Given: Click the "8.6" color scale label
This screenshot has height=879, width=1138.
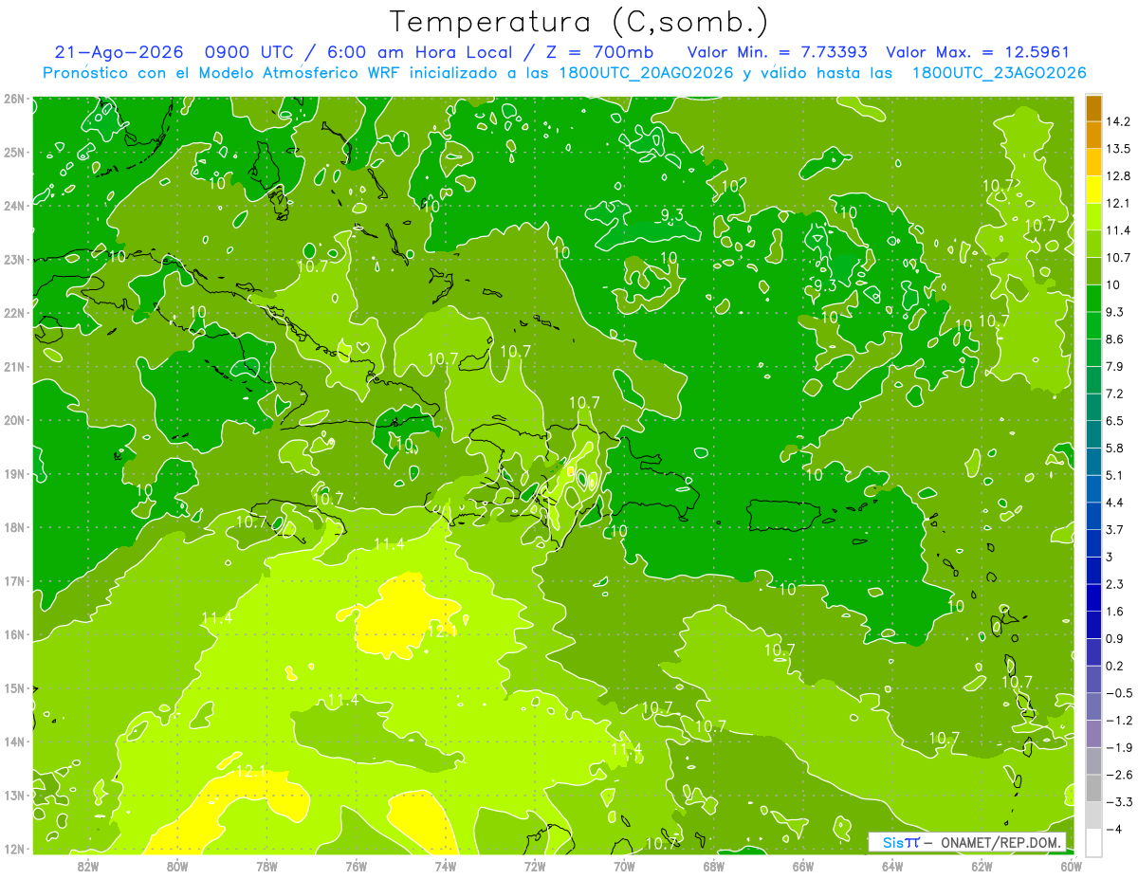Looking at the screenshot, I should point(1114,339).
